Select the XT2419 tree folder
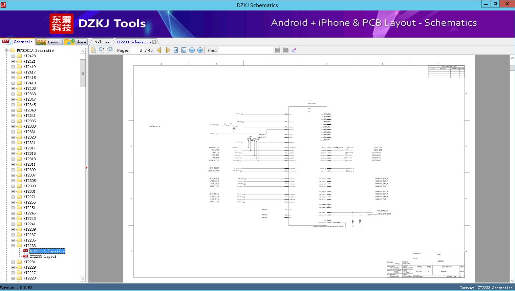 (29, 67)
